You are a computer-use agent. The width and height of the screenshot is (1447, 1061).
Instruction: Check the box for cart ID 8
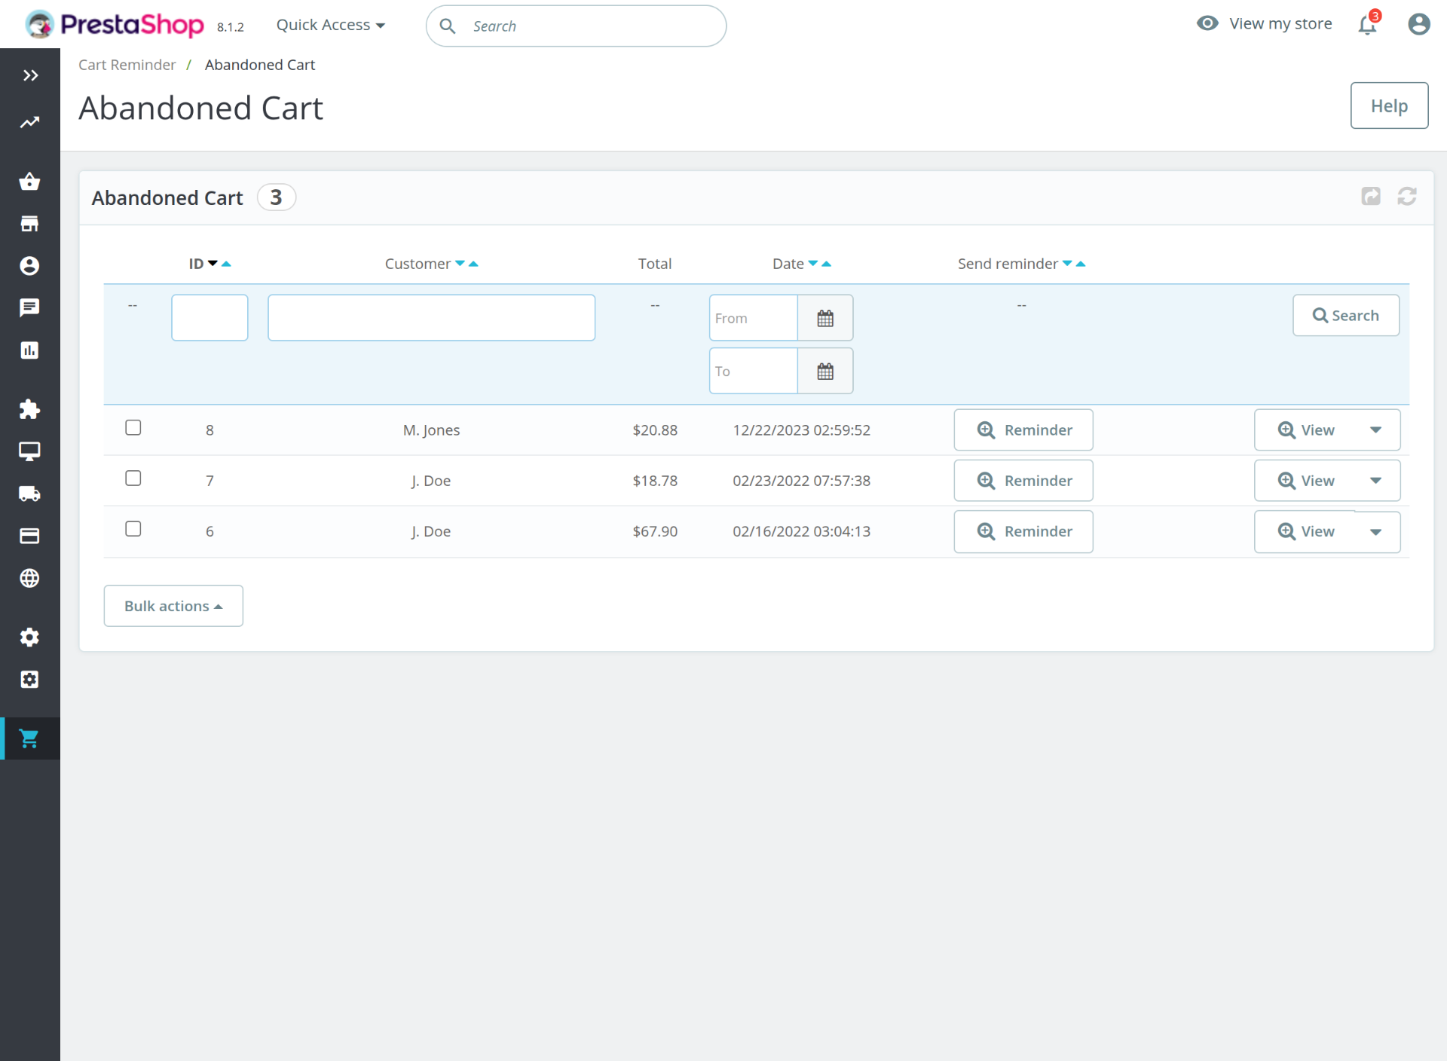[133, 428]
